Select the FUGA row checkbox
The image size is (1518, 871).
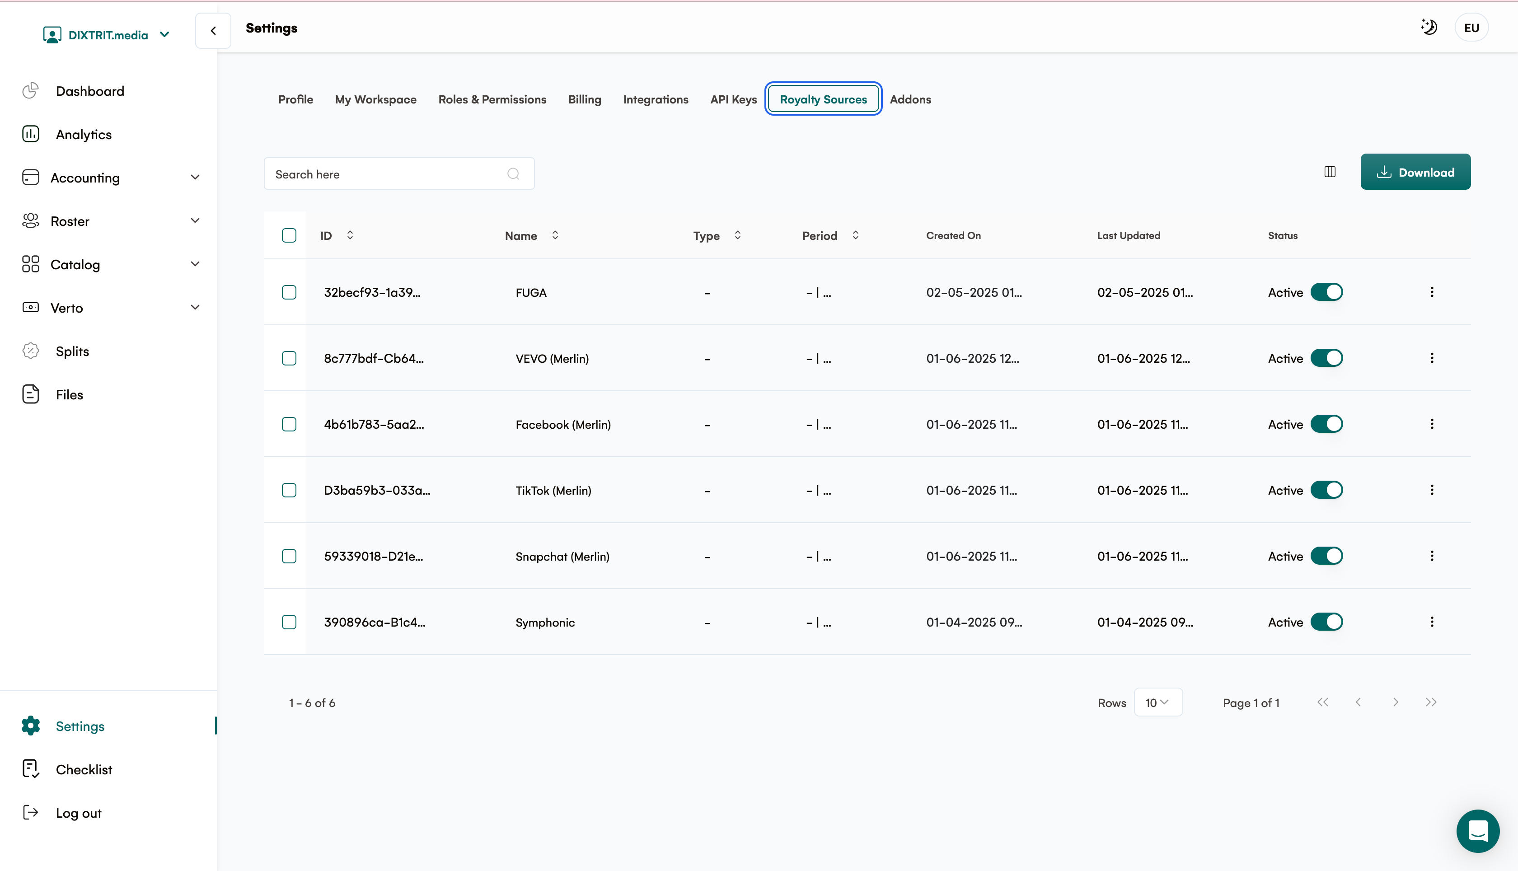[x=289, y=292]
